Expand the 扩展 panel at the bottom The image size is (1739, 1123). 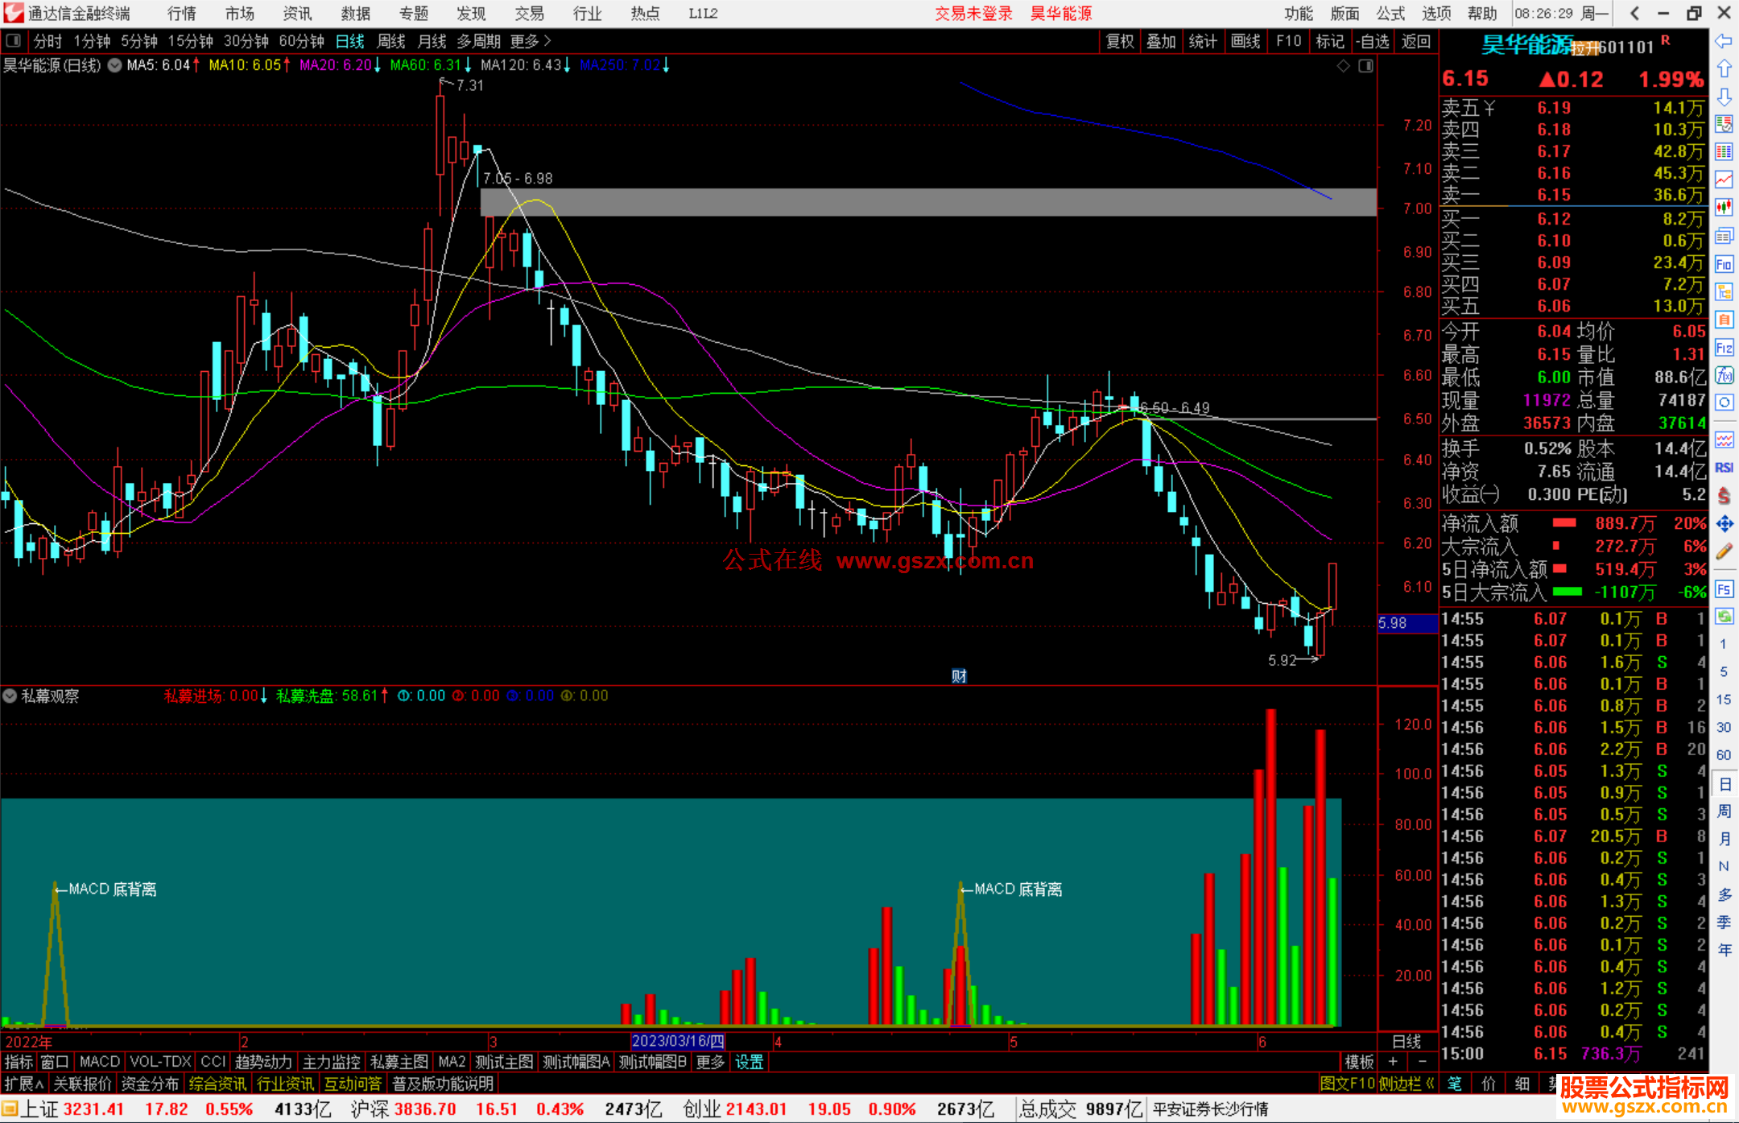click(23, 1084)
